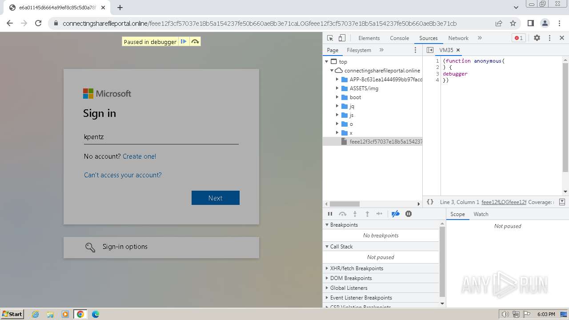Image resolution: width=569 pixels, height=320 pixels.
Task: Follow the Create one! link
Action: click(139, 156)
